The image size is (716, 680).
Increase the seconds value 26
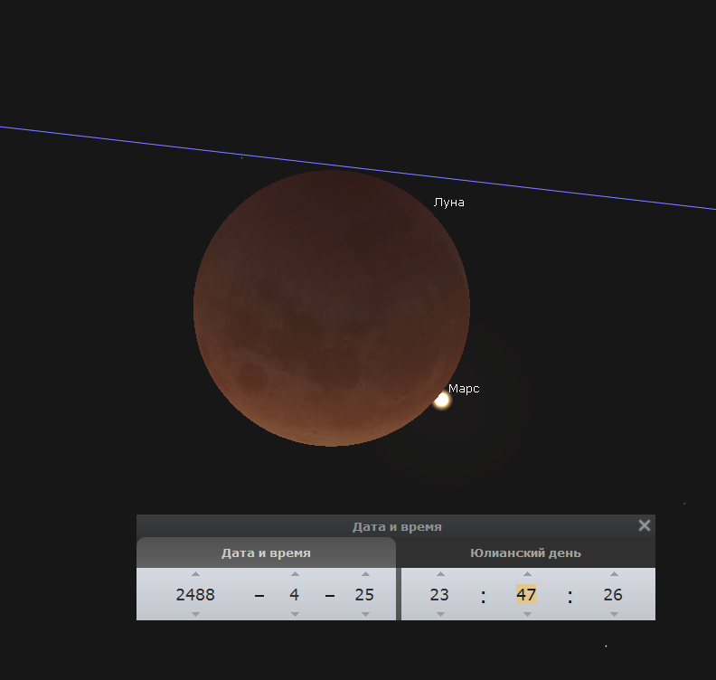tap(614, 574)
